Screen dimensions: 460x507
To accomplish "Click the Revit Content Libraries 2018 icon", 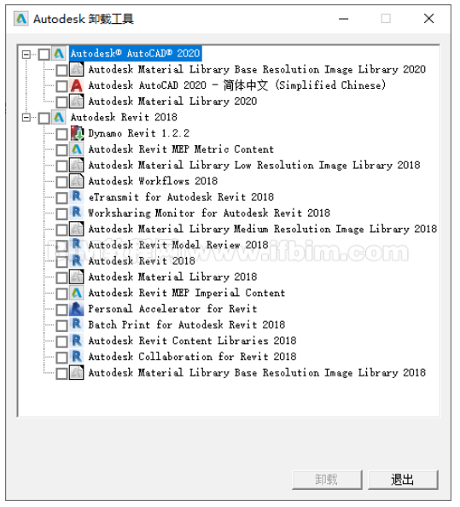I will point(77,341).
